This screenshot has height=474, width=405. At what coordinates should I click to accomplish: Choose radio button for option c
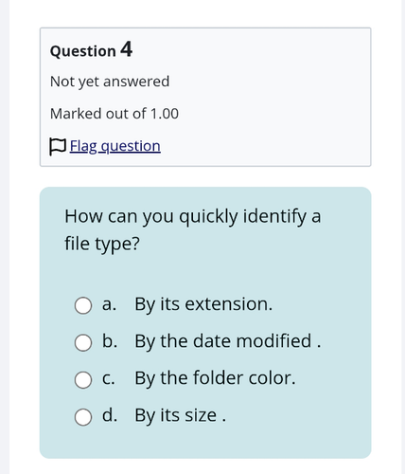[x=83, y=380]
